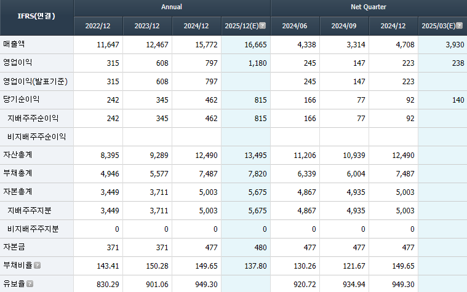Select the 부채총계 row label
The image size is (467, 292).
18,173
